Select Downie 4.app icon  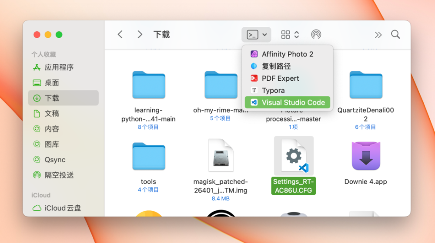click(x=366, y=156)
